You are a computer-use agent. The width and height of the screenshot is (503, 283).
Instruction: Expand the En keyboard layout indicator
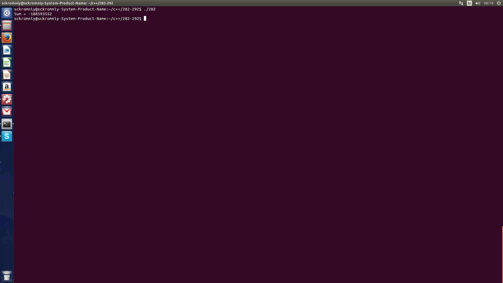pos(469,3)
